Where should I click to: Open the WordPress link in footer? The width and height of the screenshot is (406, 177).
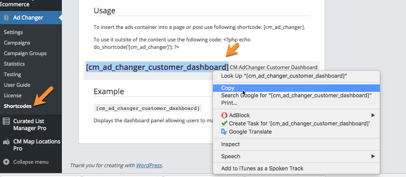[x=149, y=165]
